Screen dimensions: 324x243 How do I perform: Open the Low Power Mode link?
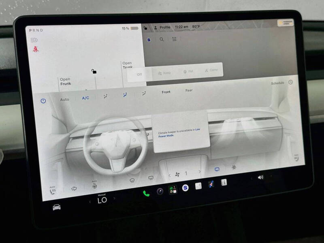(179, 133)
